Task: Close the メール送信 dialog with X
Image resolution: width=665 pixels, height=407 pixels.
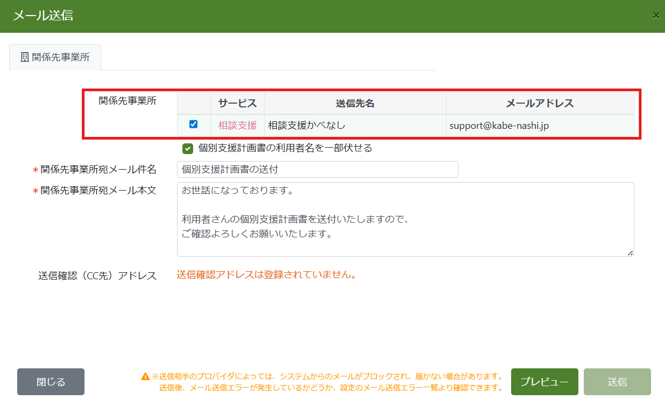Action: coord(656,16)
